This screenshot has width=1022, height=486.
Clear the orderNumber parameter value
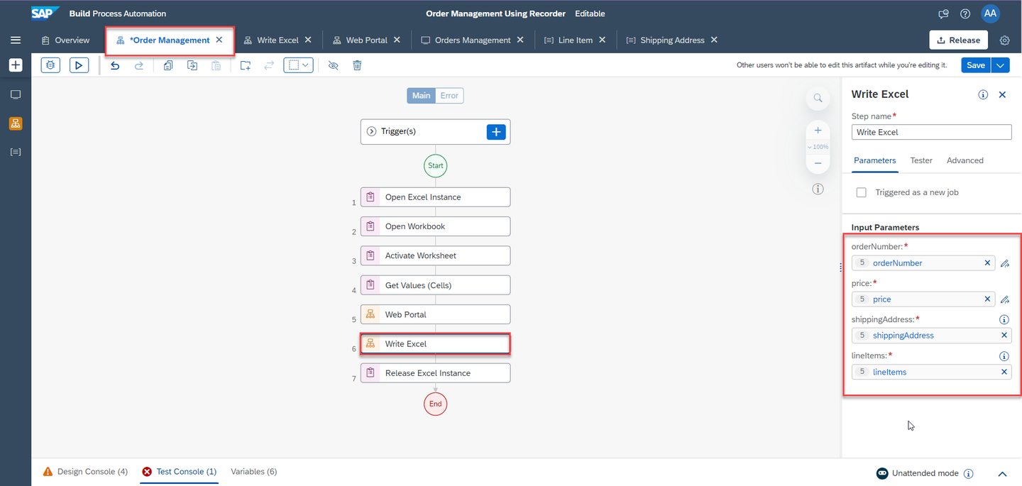987,263
